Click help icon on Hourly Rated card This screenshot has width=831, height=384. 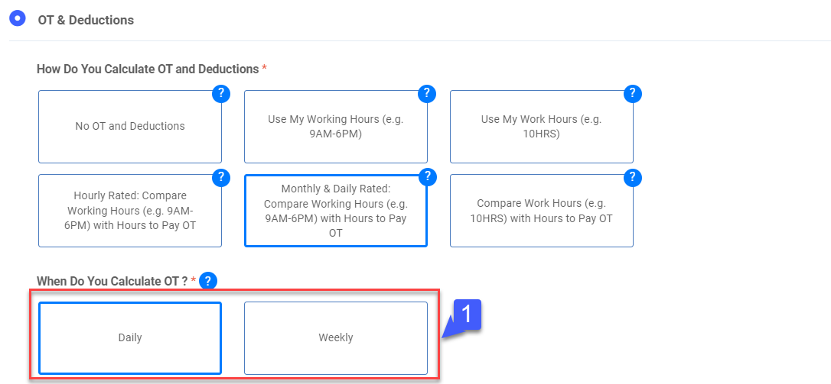coord(220,178)
